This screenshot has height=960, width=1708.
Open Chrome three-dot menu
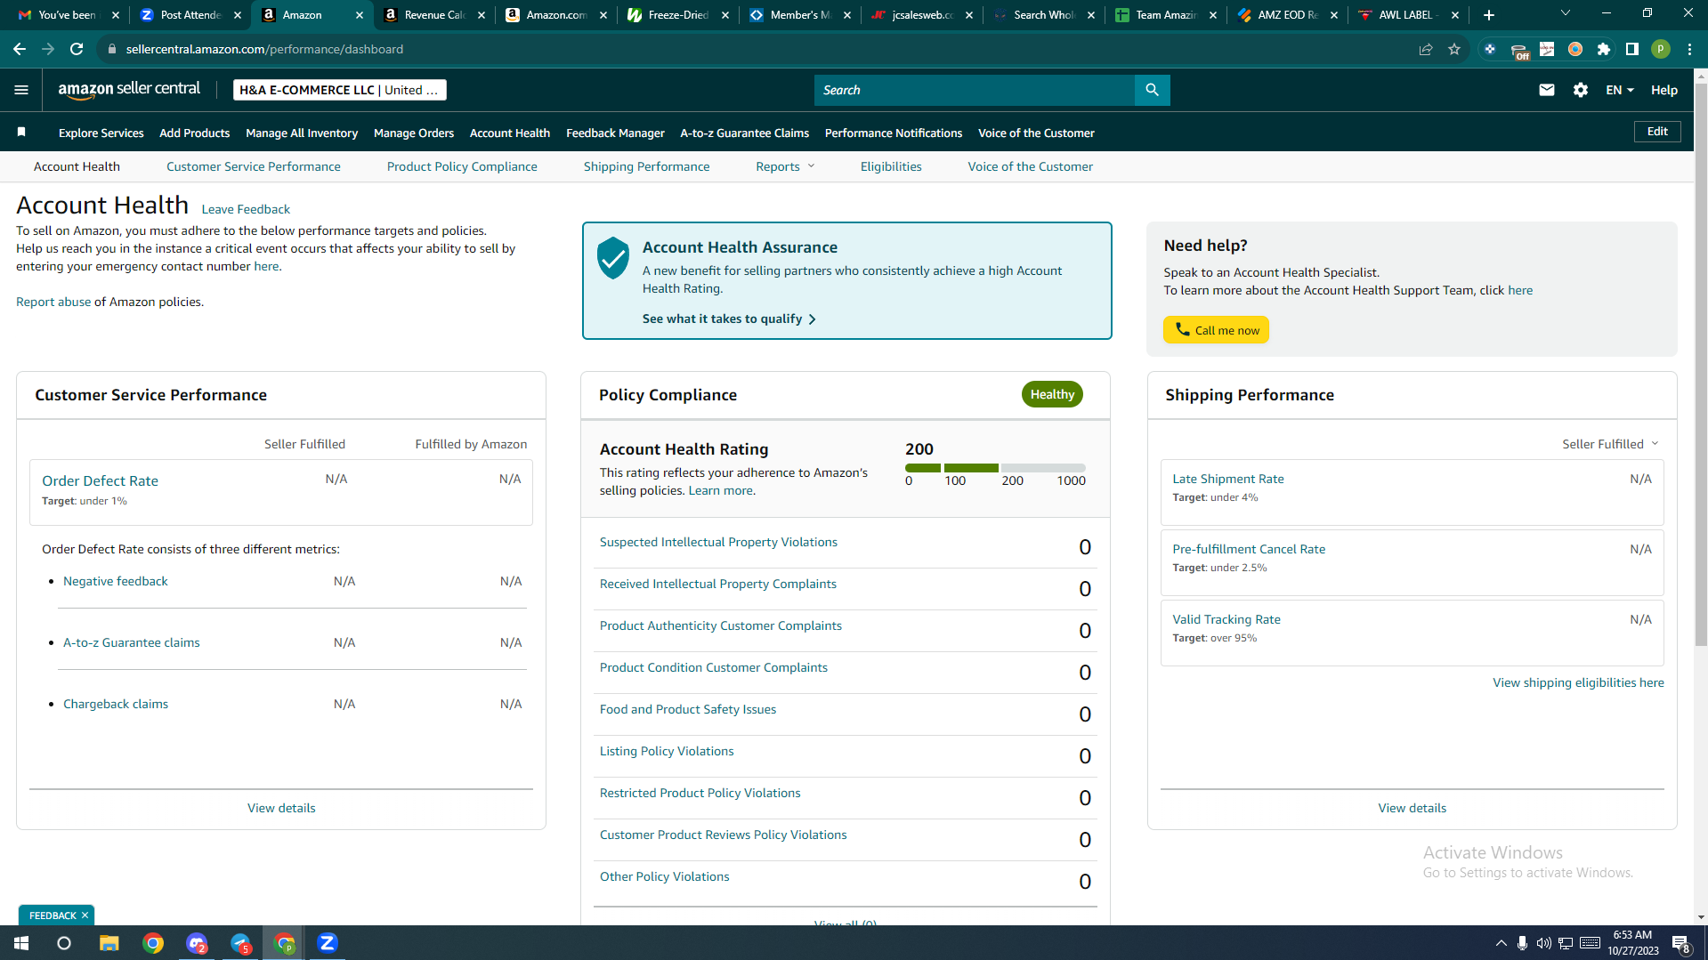1688,49
